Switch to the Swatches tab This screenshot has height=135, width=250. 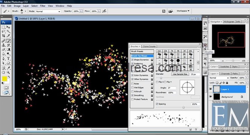pyautogui.click(x=224, y=66)
